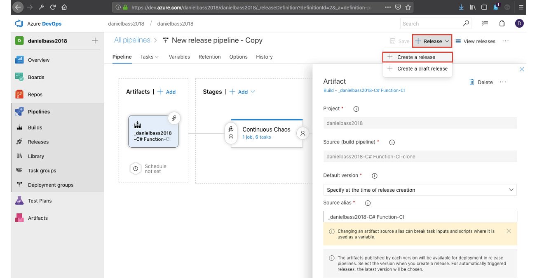537x278 pixels.
Task: Open the browser library icon
Action: (473, 7)
